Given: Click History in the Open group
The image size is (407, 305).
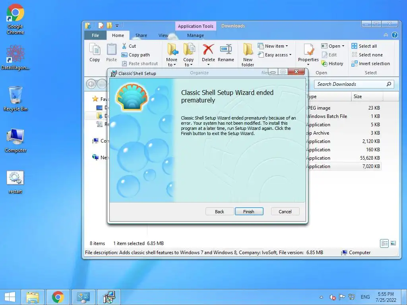Looking at the screenshot, I should pyautogui.click(x=332, y=64).
